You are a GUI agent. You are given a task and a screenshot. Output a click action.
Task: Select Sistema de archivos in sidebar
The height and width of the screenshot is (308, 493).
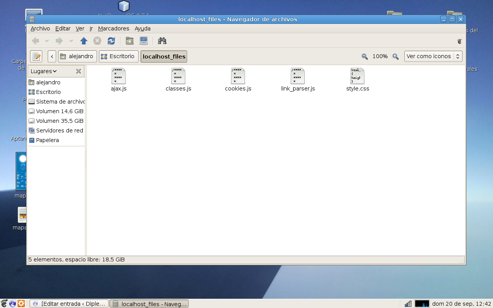[x=56, y=102]
